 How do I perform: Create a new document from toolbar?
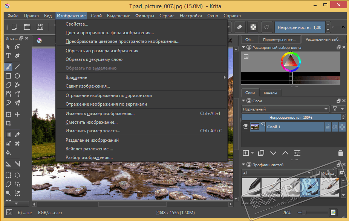tap(14, 27)
